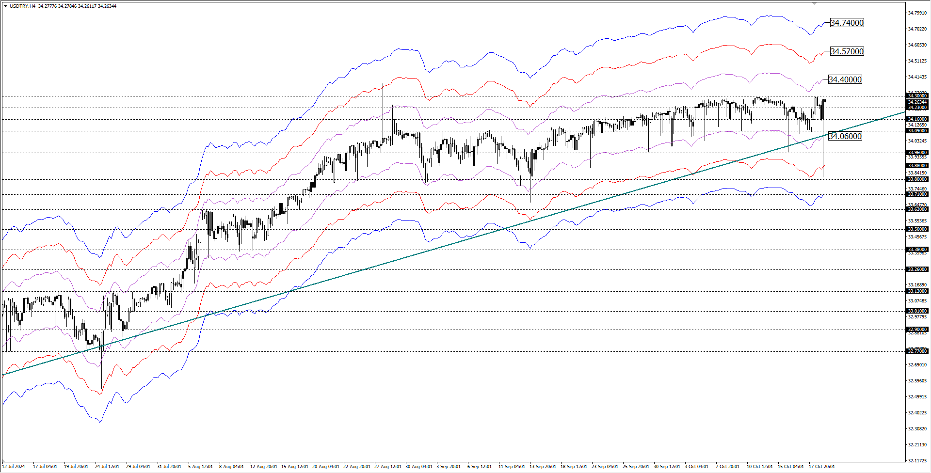Click the 11 Sep 04:01 time label

(x=512, y=467)
